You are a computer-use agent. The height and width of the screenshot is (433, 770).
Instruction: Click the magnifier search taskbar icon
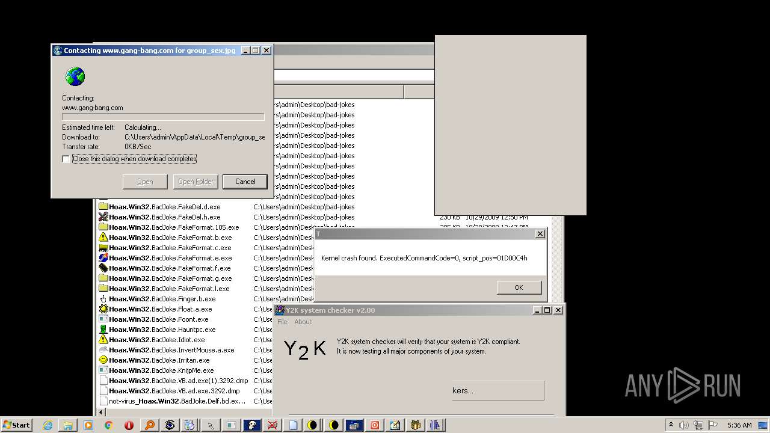coord(149,425)
